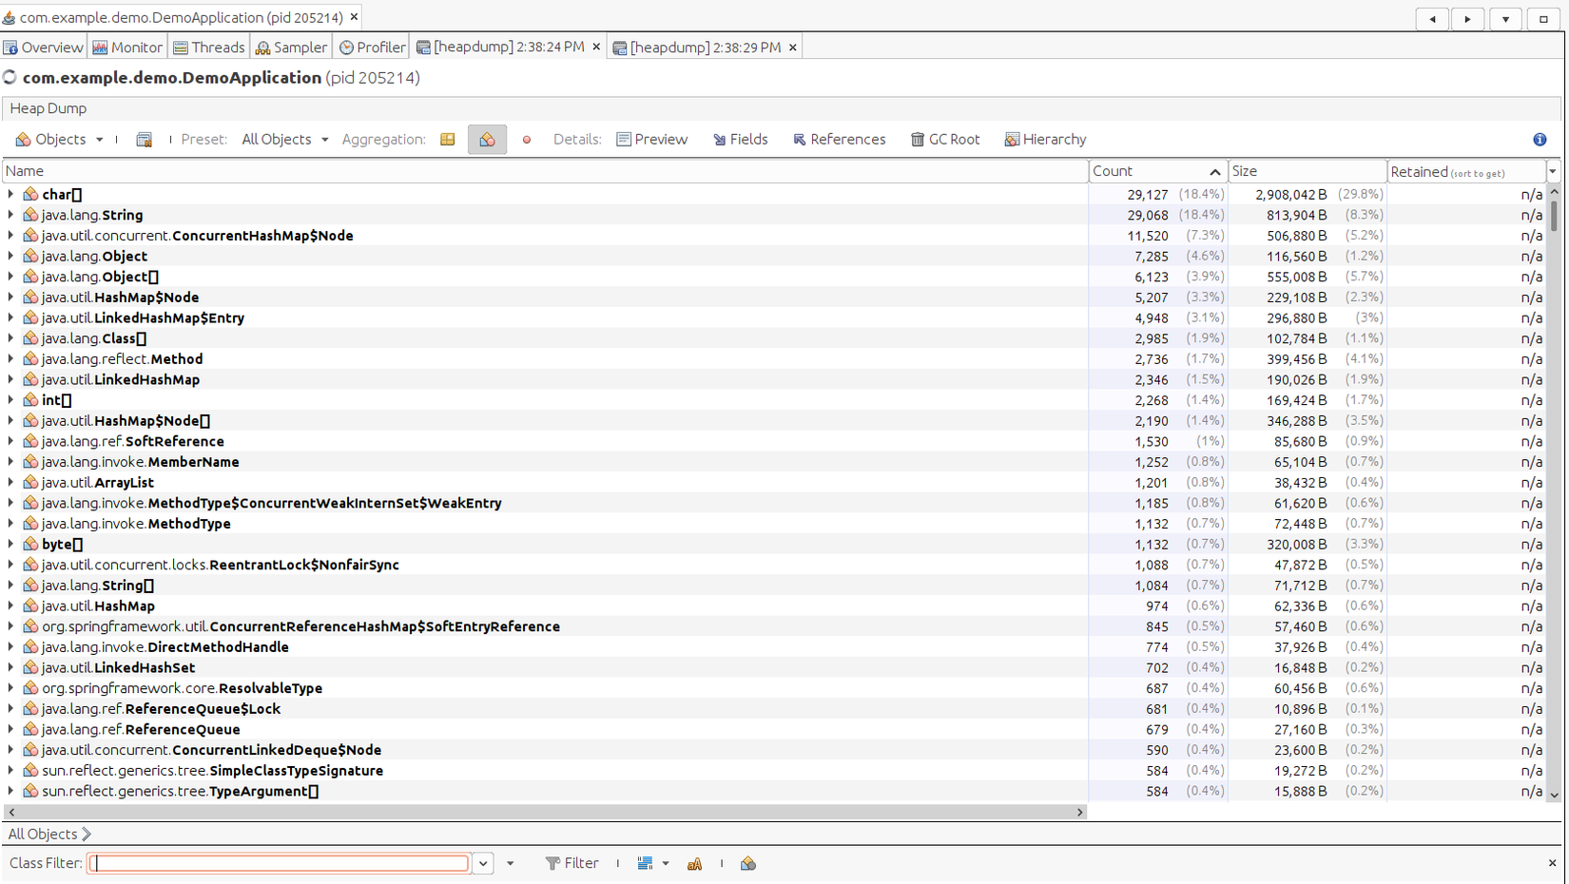Toggle the classes aggregation button
The image size is (1569, 884).
pos(487,140)
